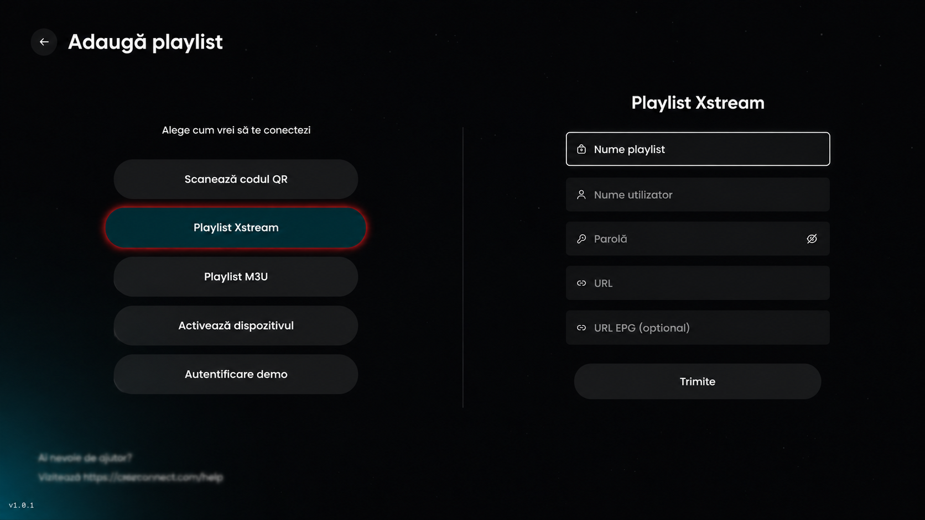The height and width of the screenshot is (520, 925).
Task: Focus the URL EPG (optional) field
Action: (698, 328)
